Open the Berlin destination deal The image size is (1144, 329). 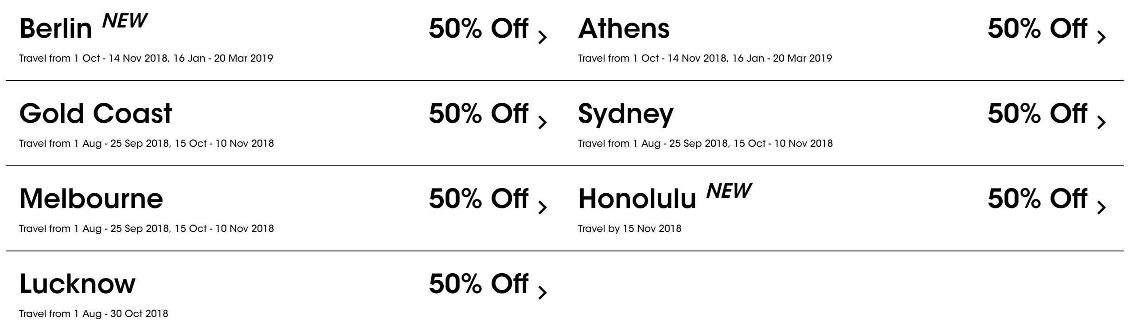point(55,29)
